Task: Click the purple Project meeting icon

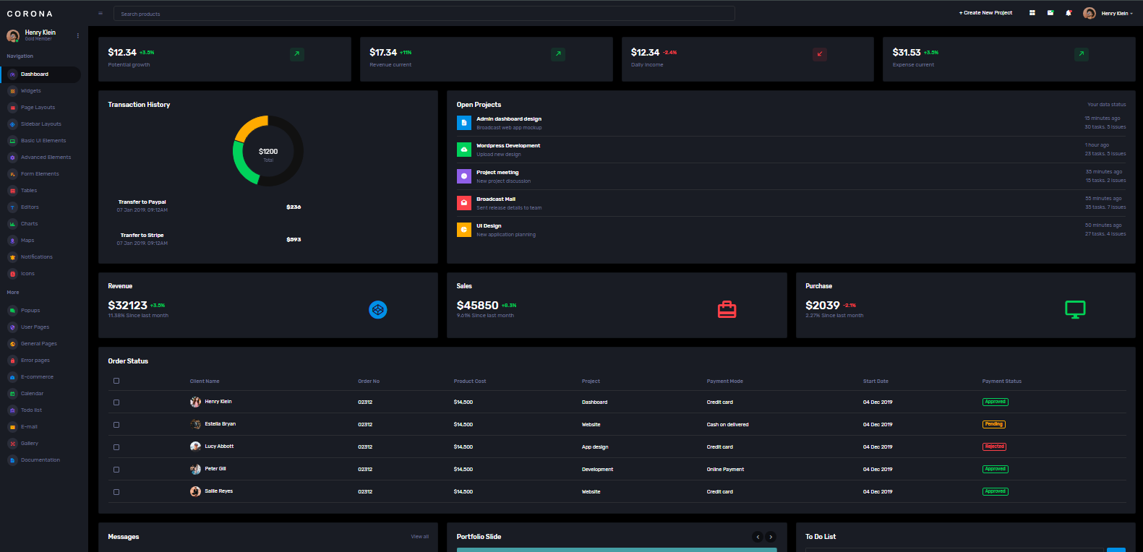Action: pos(464,176)
